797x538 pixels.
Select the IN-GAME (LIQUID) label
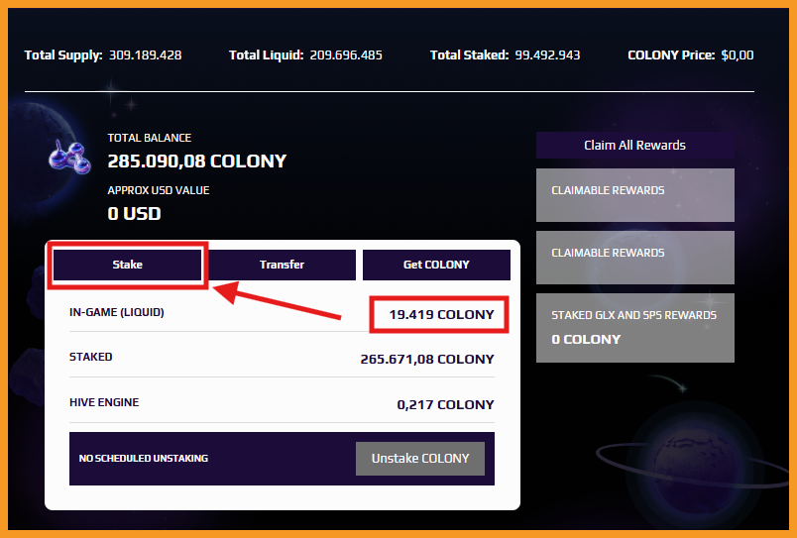coord(116,312)
